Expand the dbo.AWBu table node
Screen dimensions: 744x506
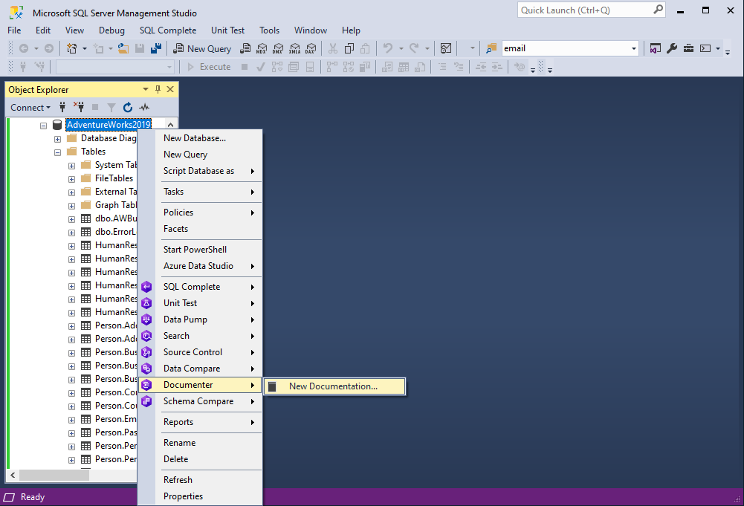(71, 219)
